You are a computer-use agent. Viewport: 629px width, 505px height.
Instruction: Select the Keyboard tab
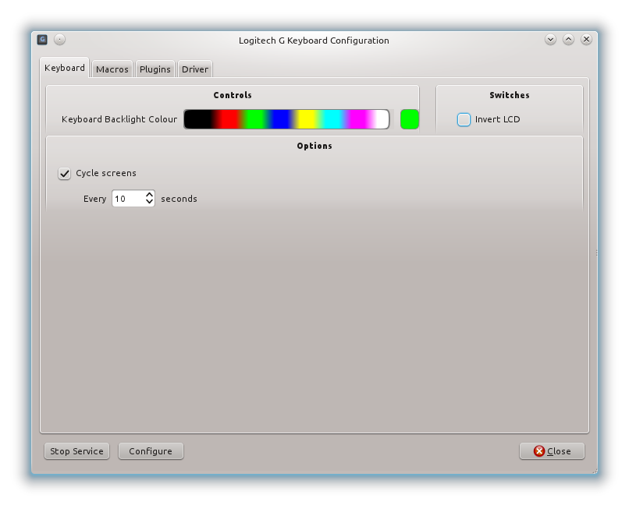[x=65, y=68]
